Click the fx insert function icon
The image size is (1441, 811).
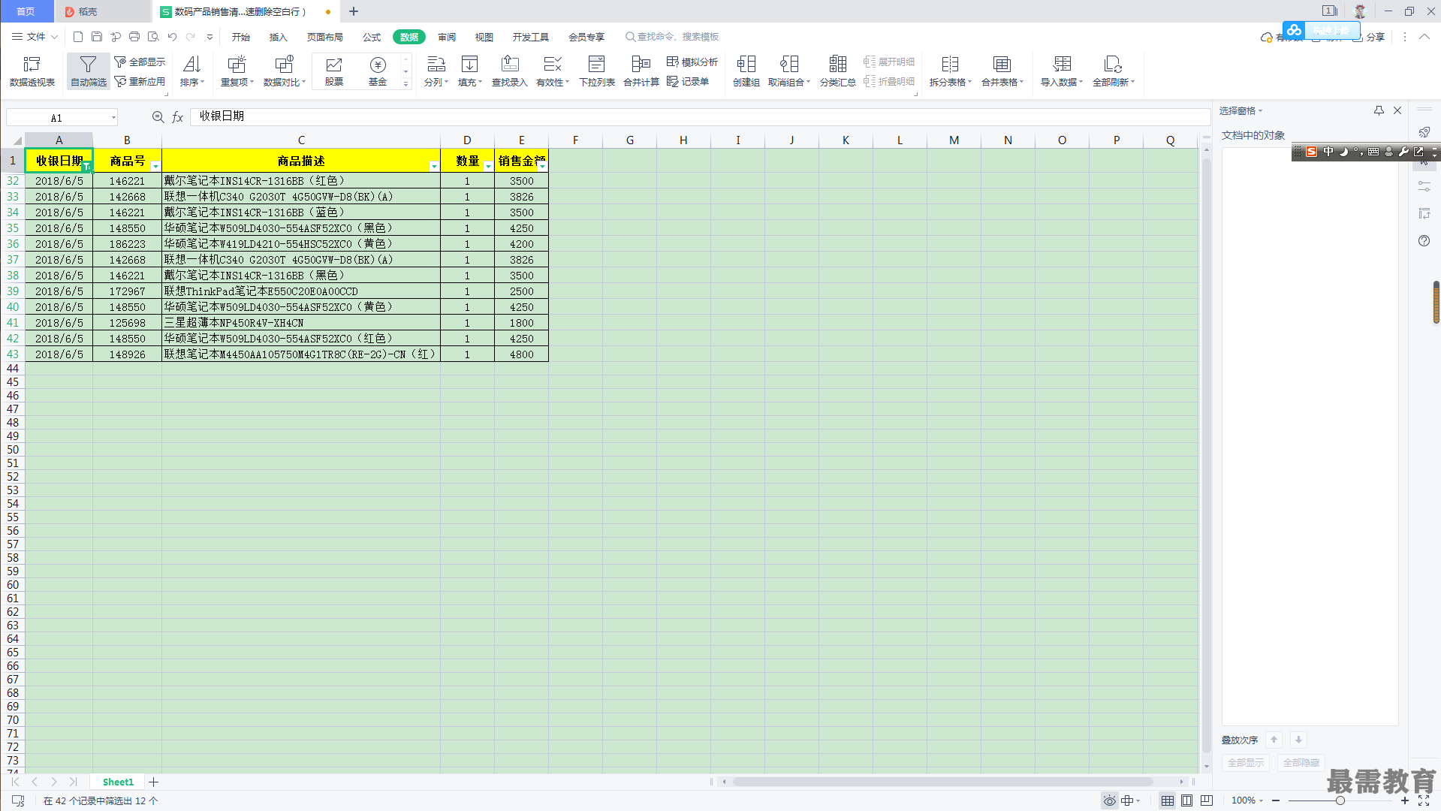178,117
